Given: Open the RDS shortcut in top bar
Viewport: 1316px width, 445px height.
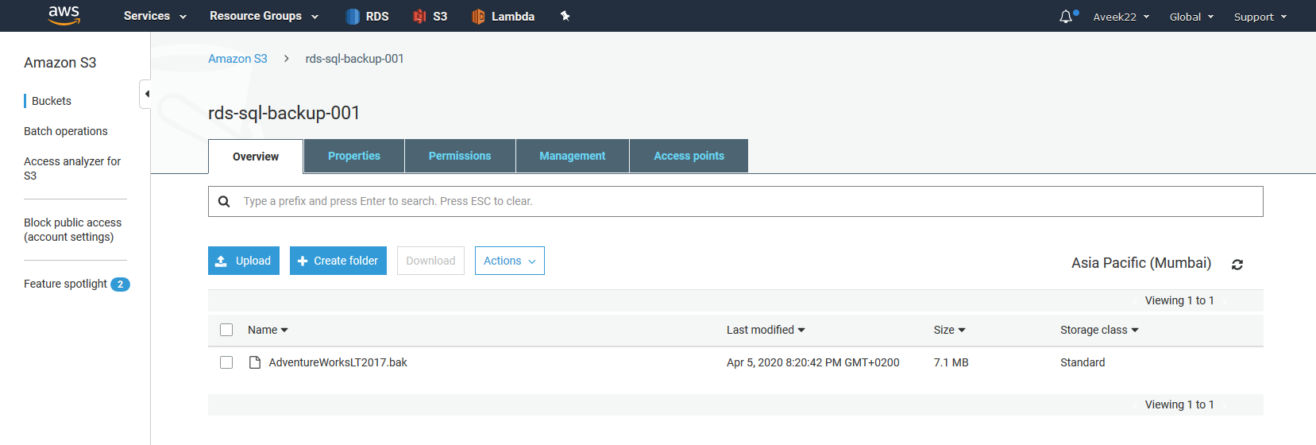Looking at the screenshot, I should click(367, 16).
